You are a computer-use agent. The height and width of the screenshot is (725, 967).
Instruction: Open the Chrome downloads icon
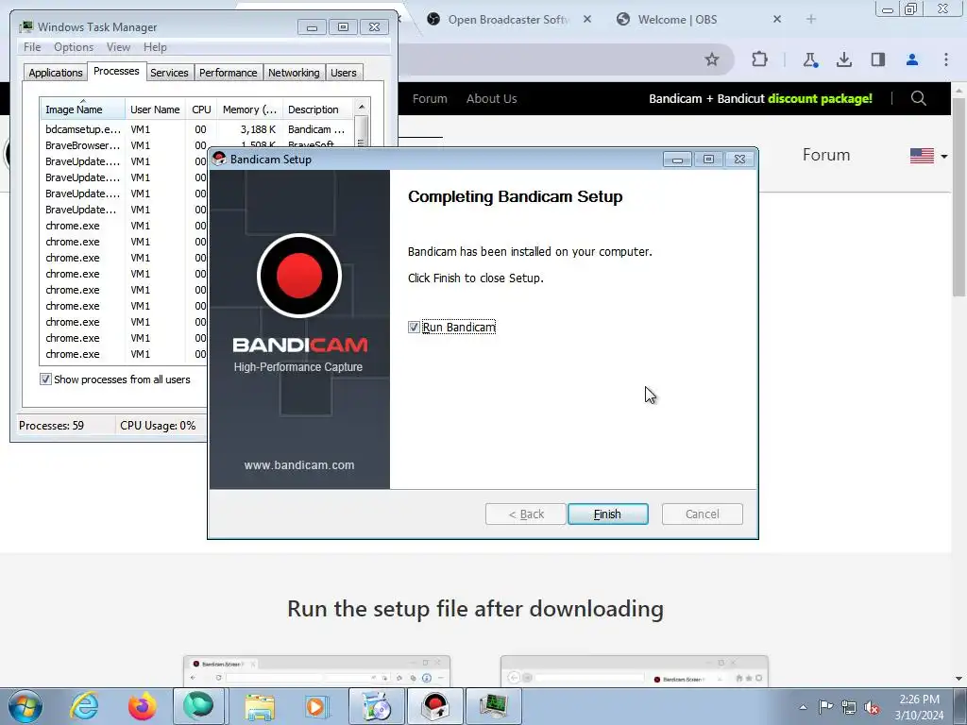[843, 59]
